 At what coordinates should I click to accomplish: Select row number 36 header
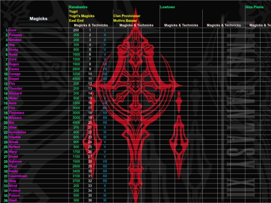click(x=6, y=200)
